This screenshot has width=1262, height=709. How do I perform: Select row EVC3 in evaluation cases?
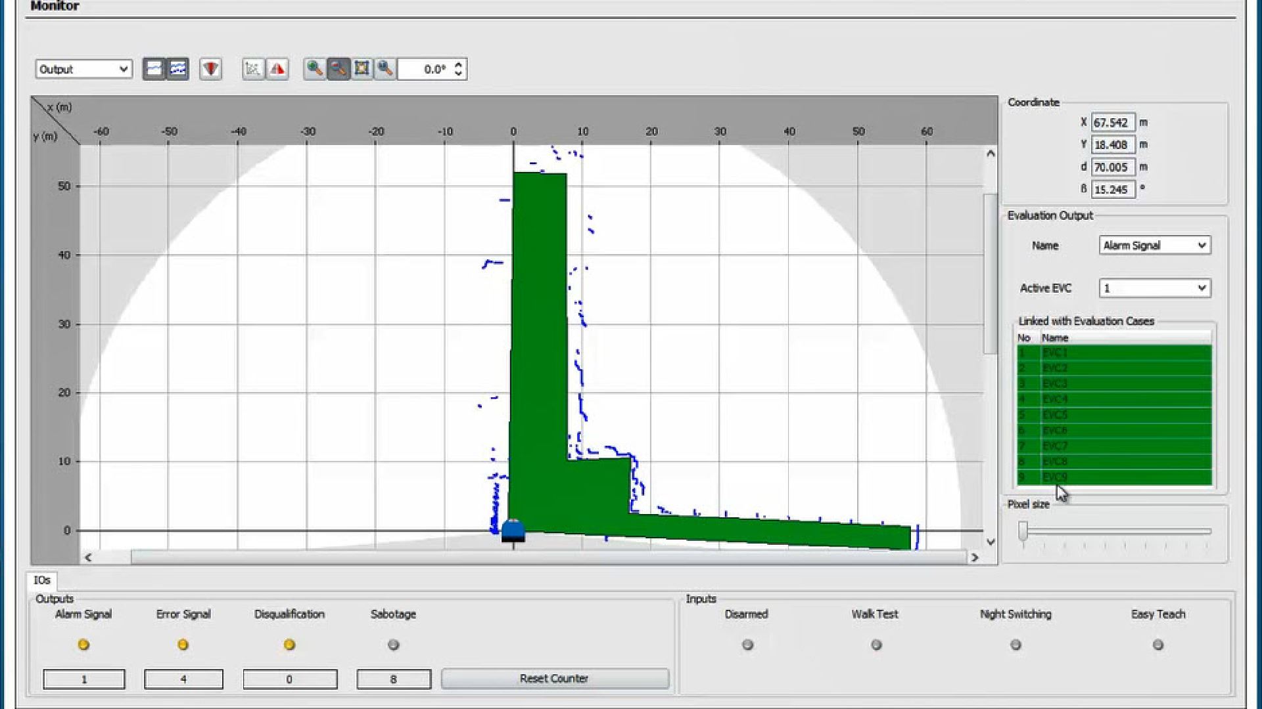(1114, 383)
